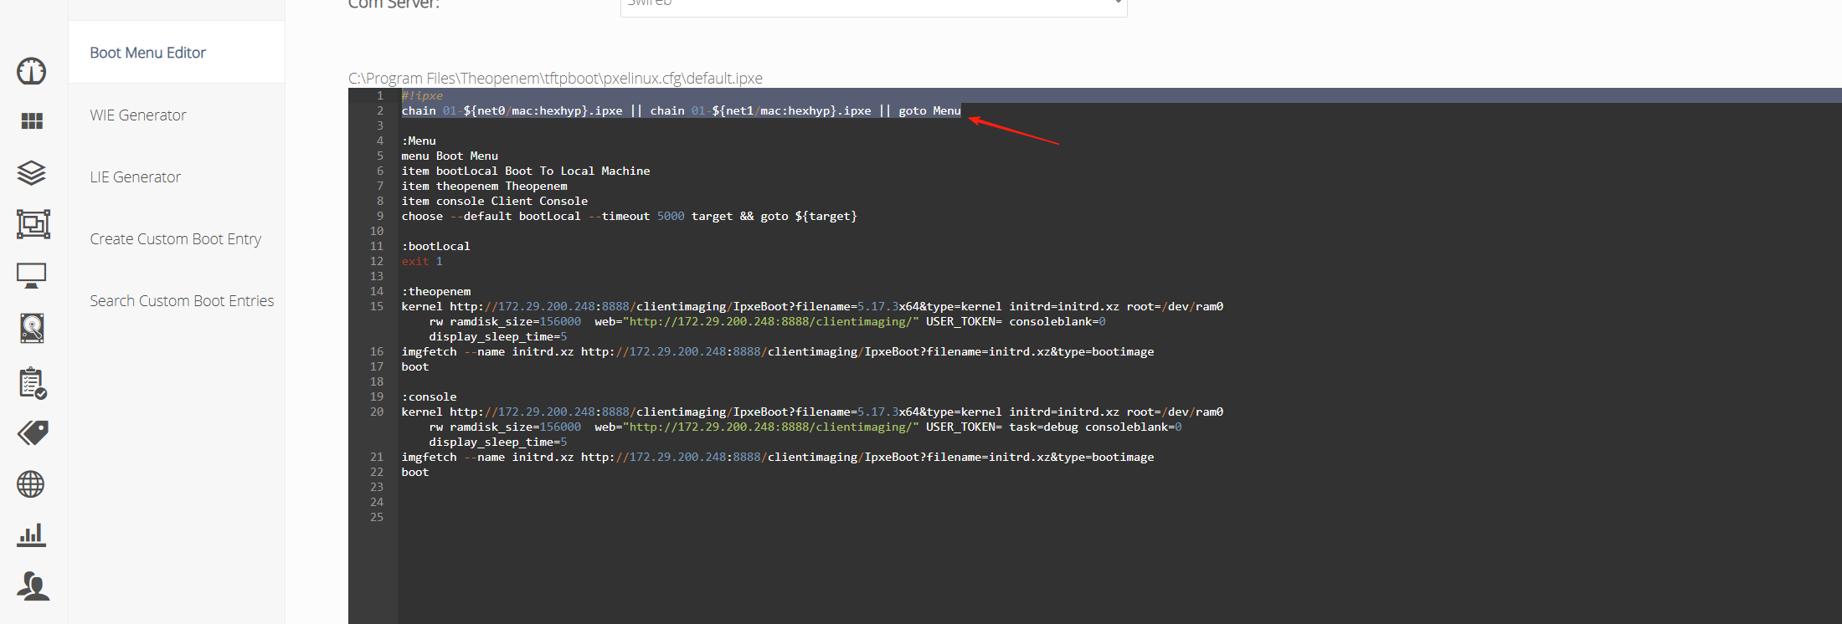The height and width of the screenshot is (624, 1842).
Task: Click the 'exit 1' line
Action: point(422,261)
